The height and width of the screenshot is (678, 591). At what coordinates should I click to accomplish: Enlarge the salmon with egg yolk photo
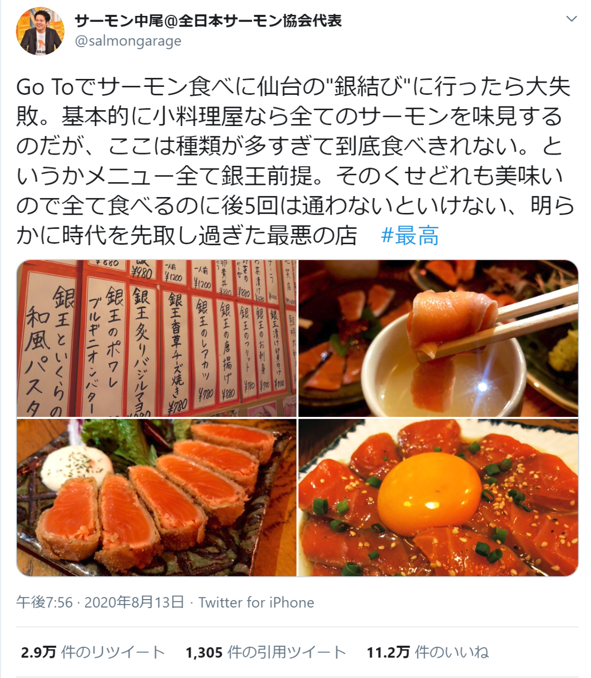click(438, 497)
